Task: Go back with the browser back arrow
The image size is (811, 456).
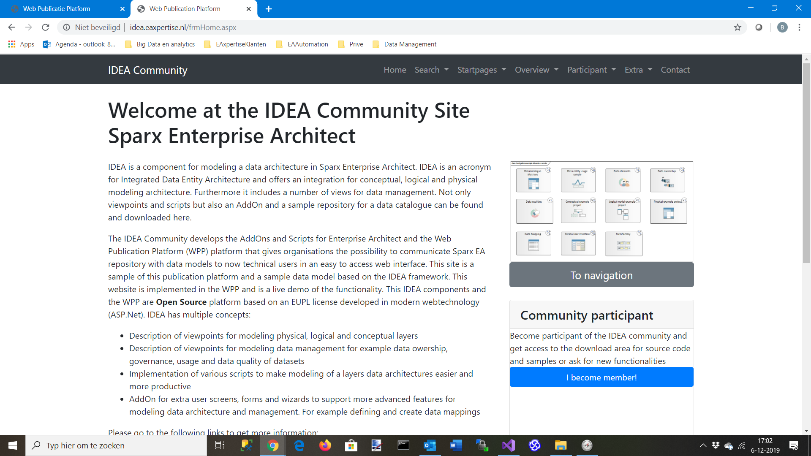Action: (x=11, y=27)
